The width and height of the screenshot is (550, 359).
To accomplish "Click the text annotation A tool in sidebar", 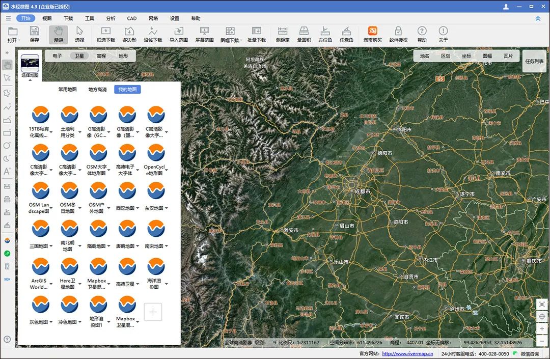I will pos(7,172).
